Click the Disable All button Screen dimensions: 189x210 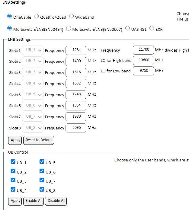coord(56,201)
